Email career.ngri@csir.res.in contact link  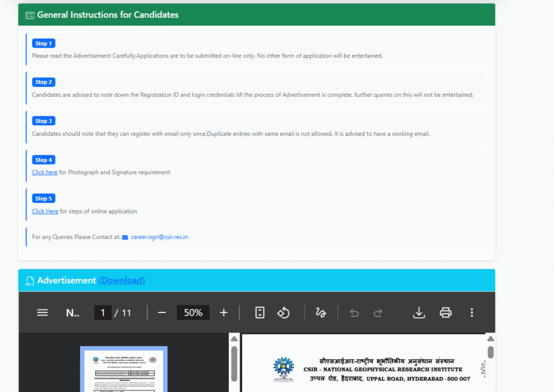[x=159, y=237]
